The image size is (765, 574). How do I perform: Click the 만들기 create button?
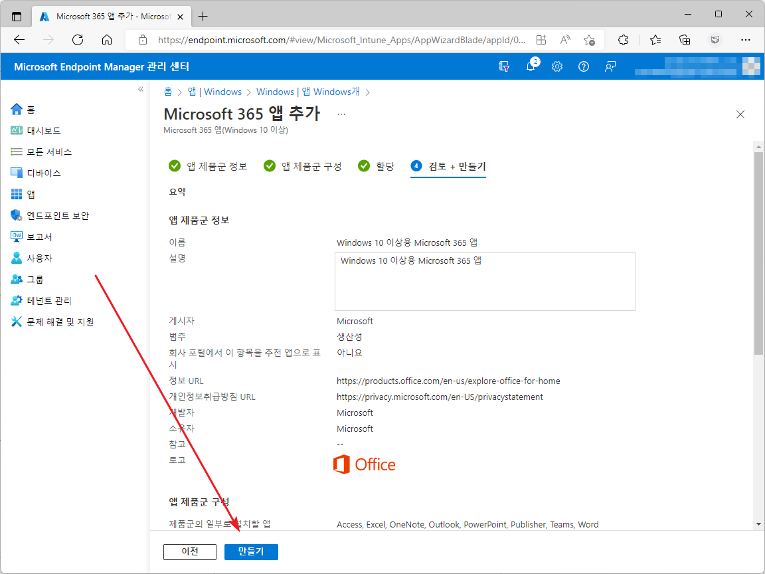click(x=251, y=551)
